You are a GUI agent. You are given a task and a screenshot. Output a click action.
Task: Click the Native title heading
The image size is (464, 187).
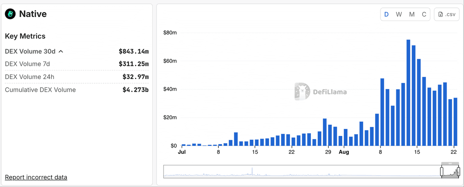click(33, 14)
